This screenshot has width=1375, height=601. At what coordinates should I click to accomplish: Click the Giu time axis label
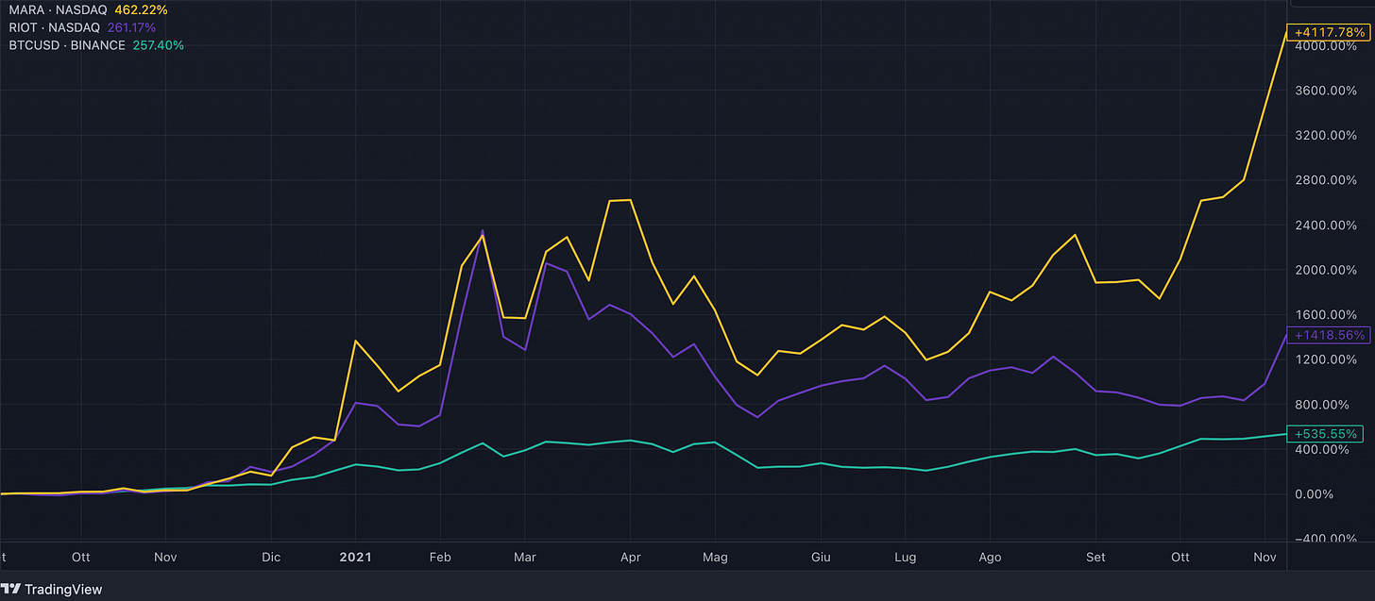(821, 558)
